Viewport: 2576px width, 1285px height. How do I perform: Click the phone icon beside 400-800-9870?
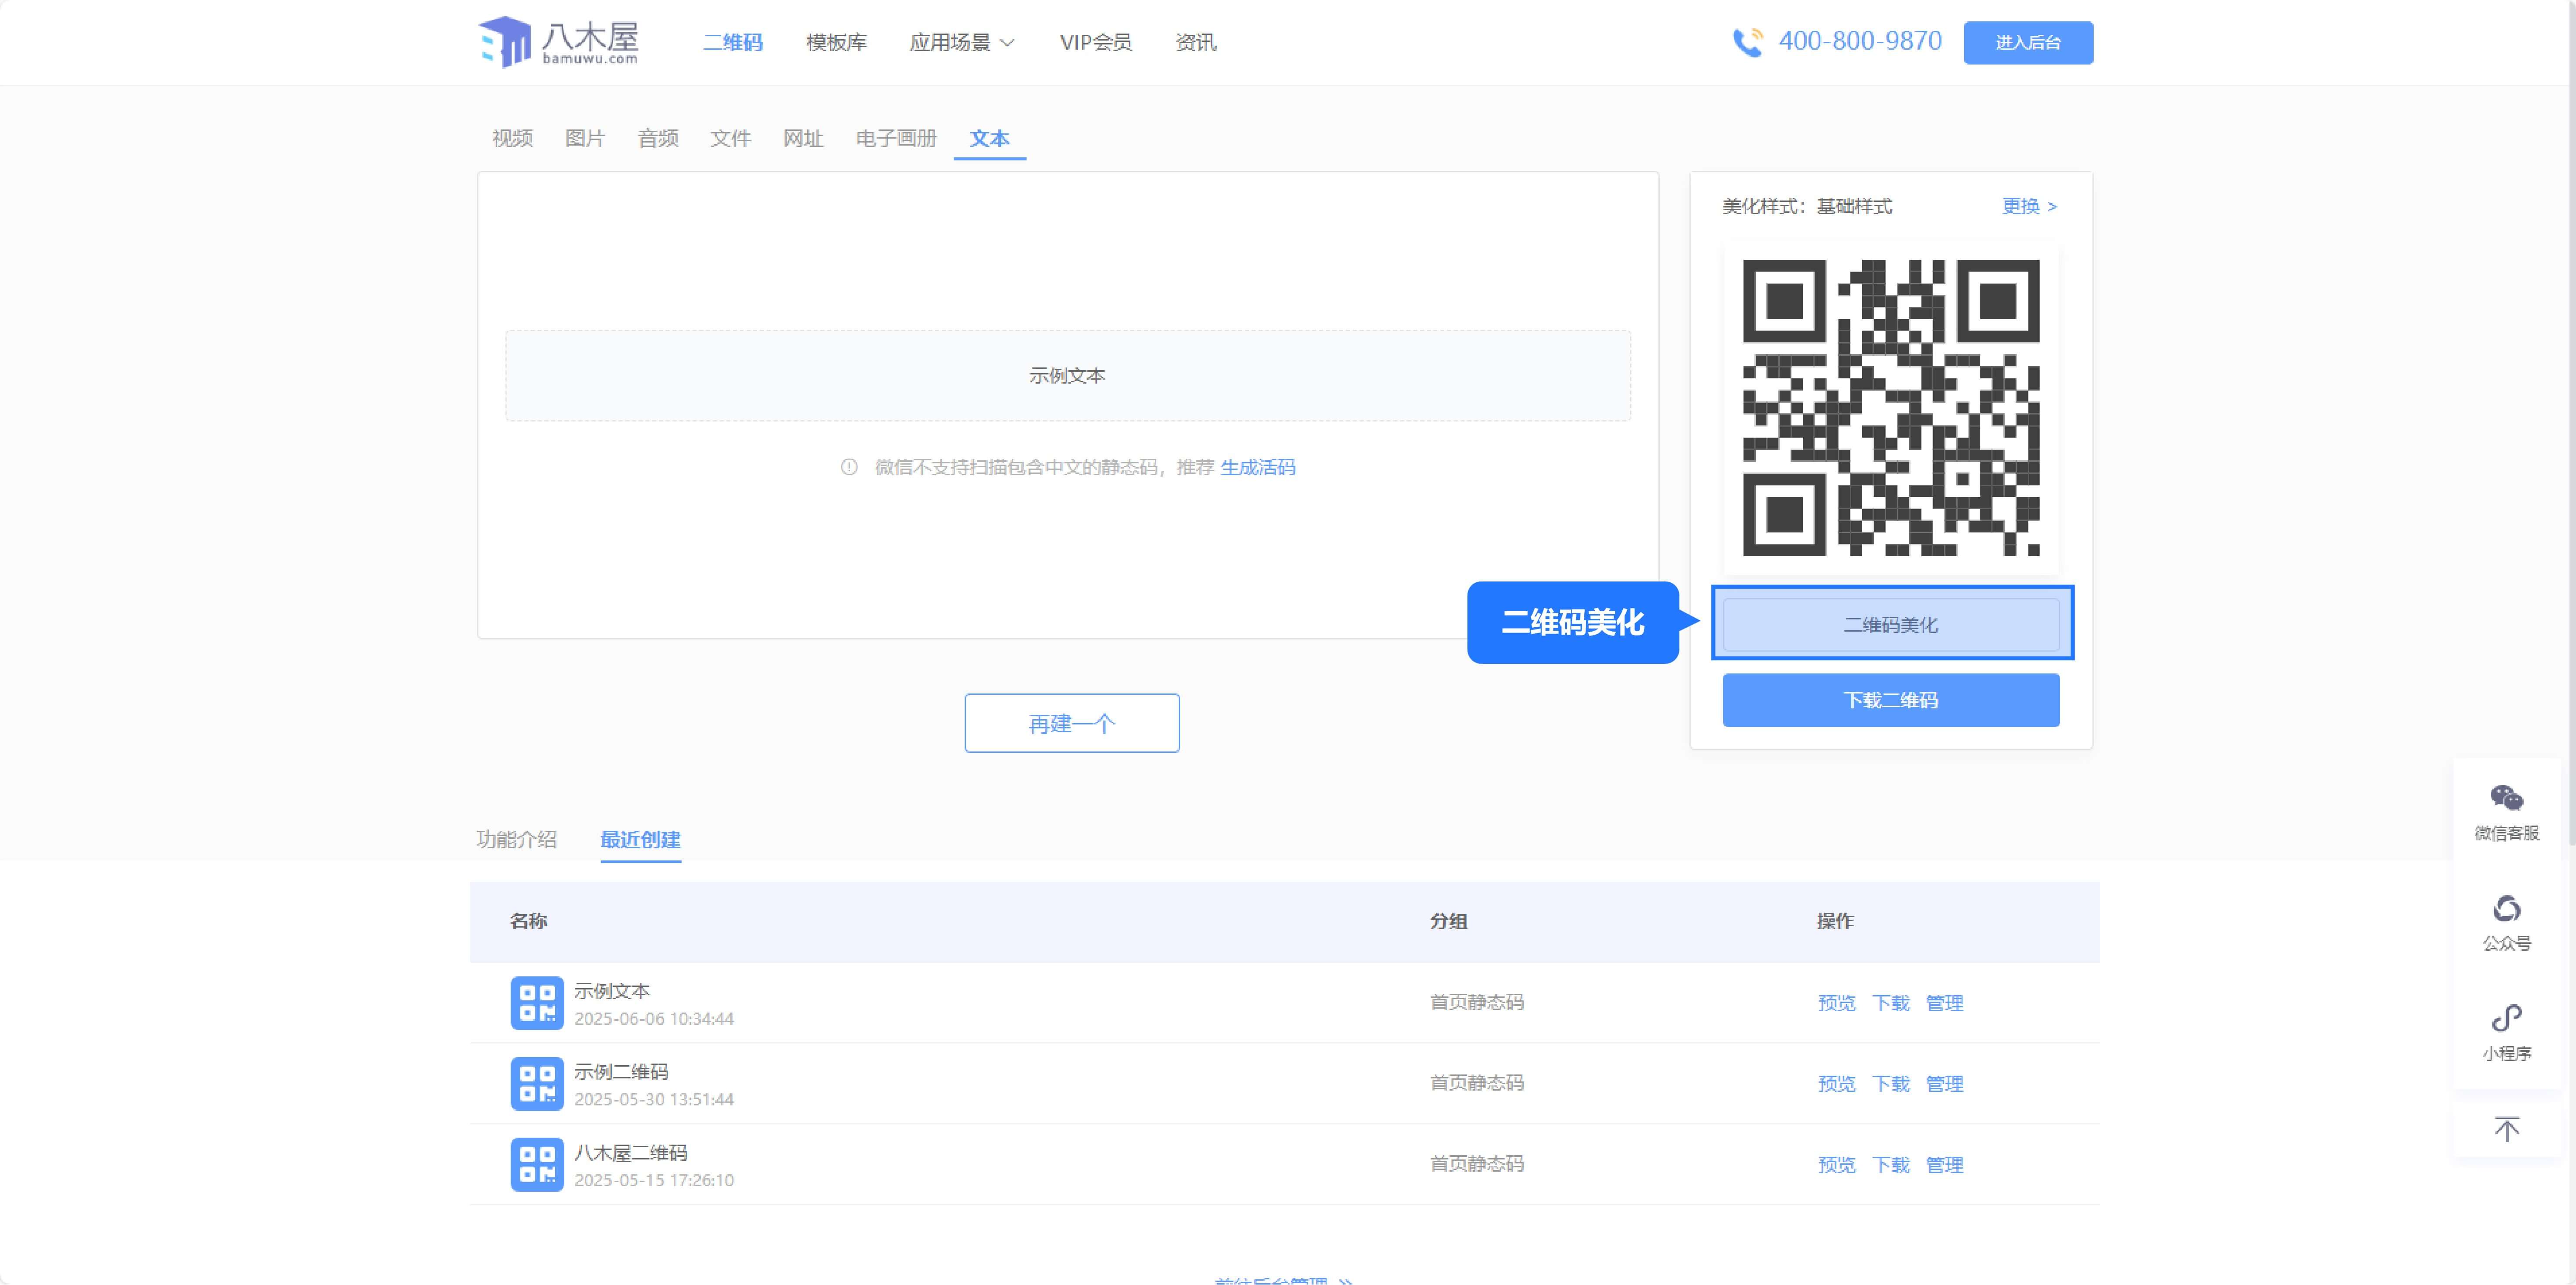coord(1747,42)
